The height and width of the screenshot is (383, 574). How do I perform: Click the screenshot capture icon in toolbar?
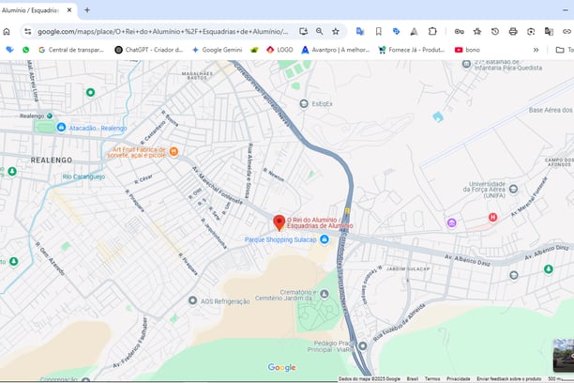pos(531,32)
